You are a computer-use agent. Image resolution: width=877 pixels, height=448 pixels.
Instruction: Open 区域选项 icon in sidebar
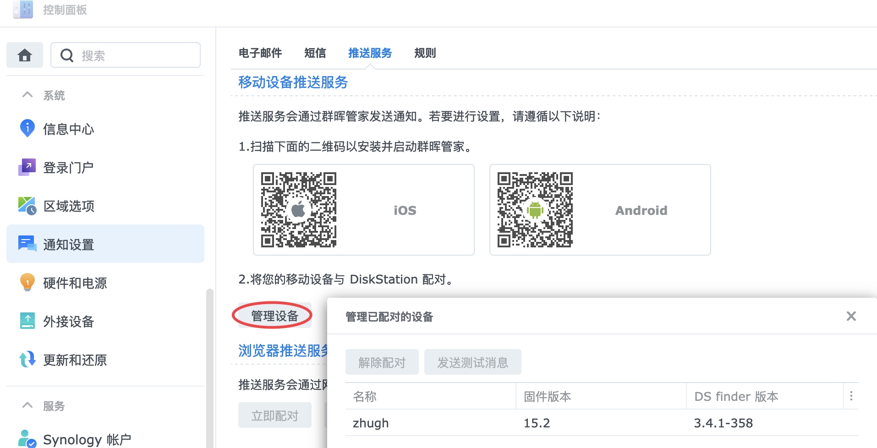click(x=27, y=206)
